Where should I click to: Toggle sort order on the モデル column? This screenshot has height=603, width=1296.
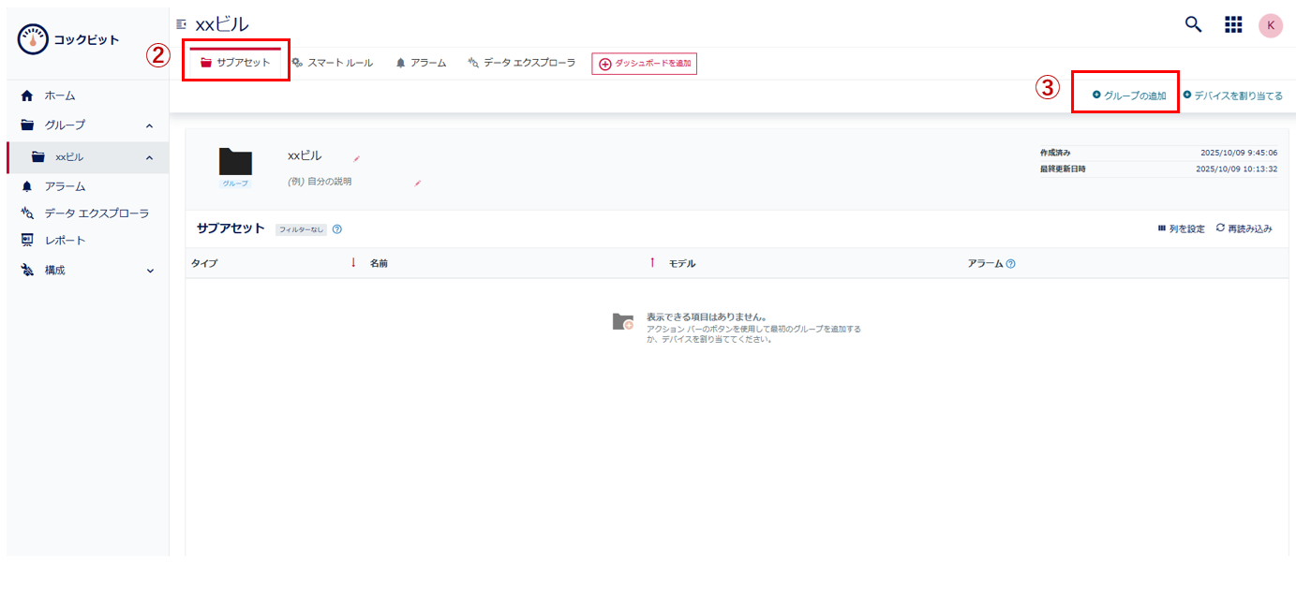tap(652, 262)
